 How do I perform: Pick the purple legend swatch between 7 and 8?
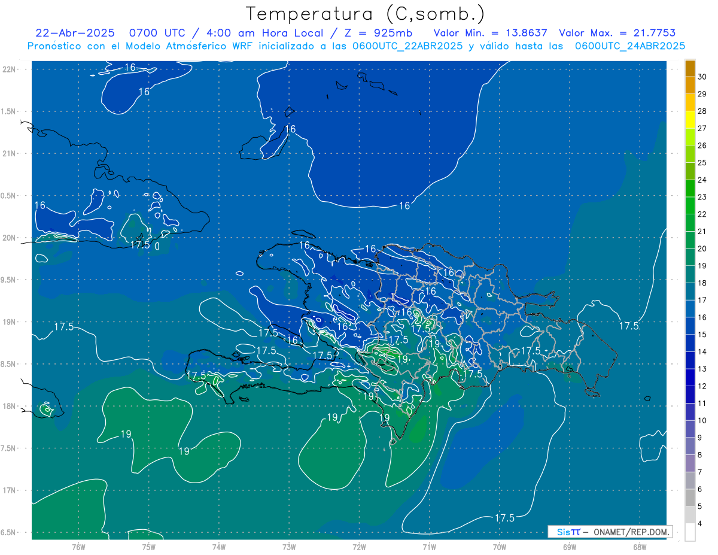tap(690, 463)
